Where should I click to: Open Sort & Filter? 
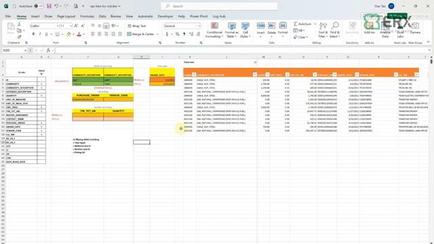(x=323, y=30)
